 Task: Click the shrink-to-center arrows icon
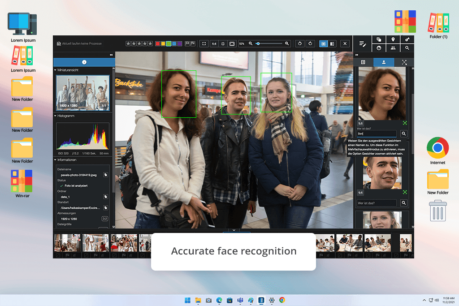pos(223,43)
